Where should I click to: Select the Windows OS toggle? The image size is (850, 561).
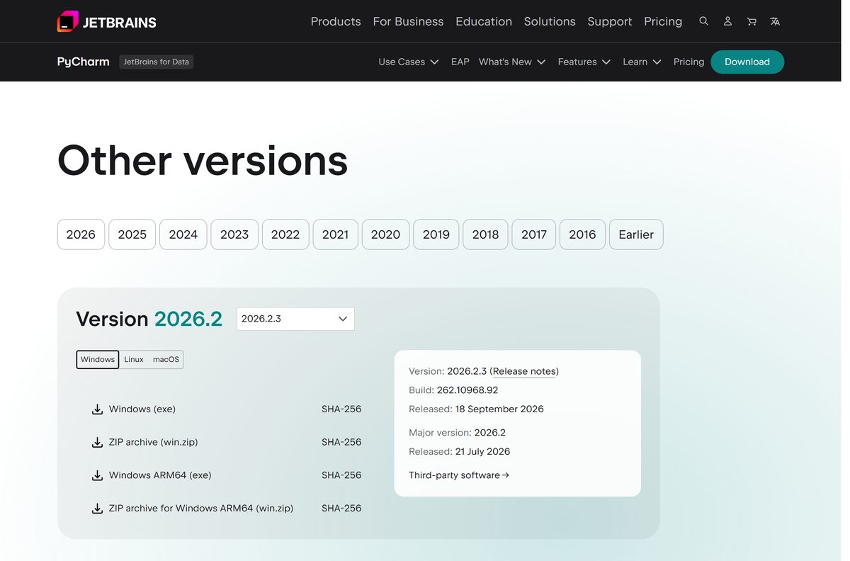pos(98,360)
